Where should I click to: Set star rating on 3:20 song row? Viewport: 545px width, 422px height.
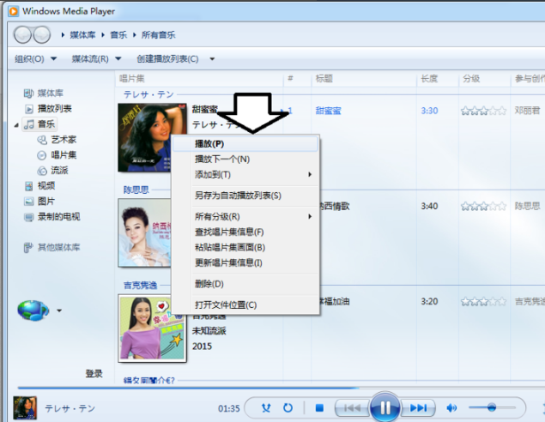coord(483,301)
